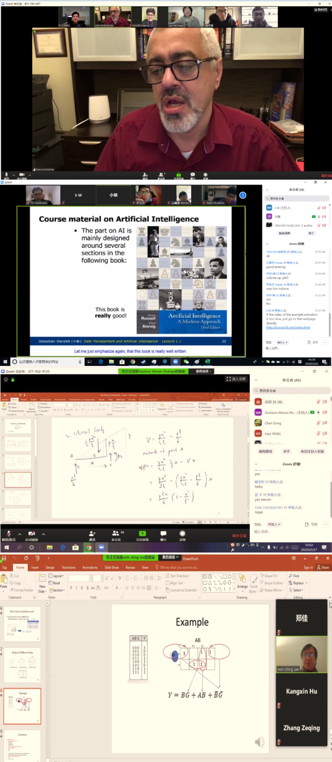Click the blue next-page arrow beside video thumbnails
This screenshot has width=332, height=762.
click(243, 195)
